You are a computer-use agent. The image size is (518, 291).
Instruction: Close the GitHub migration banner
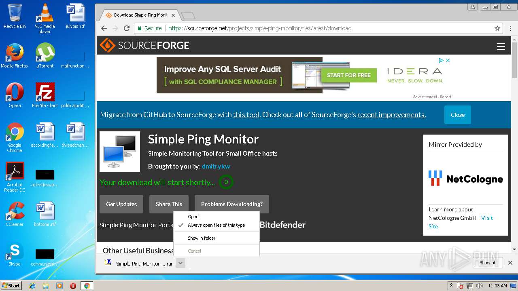coord(458,115)
